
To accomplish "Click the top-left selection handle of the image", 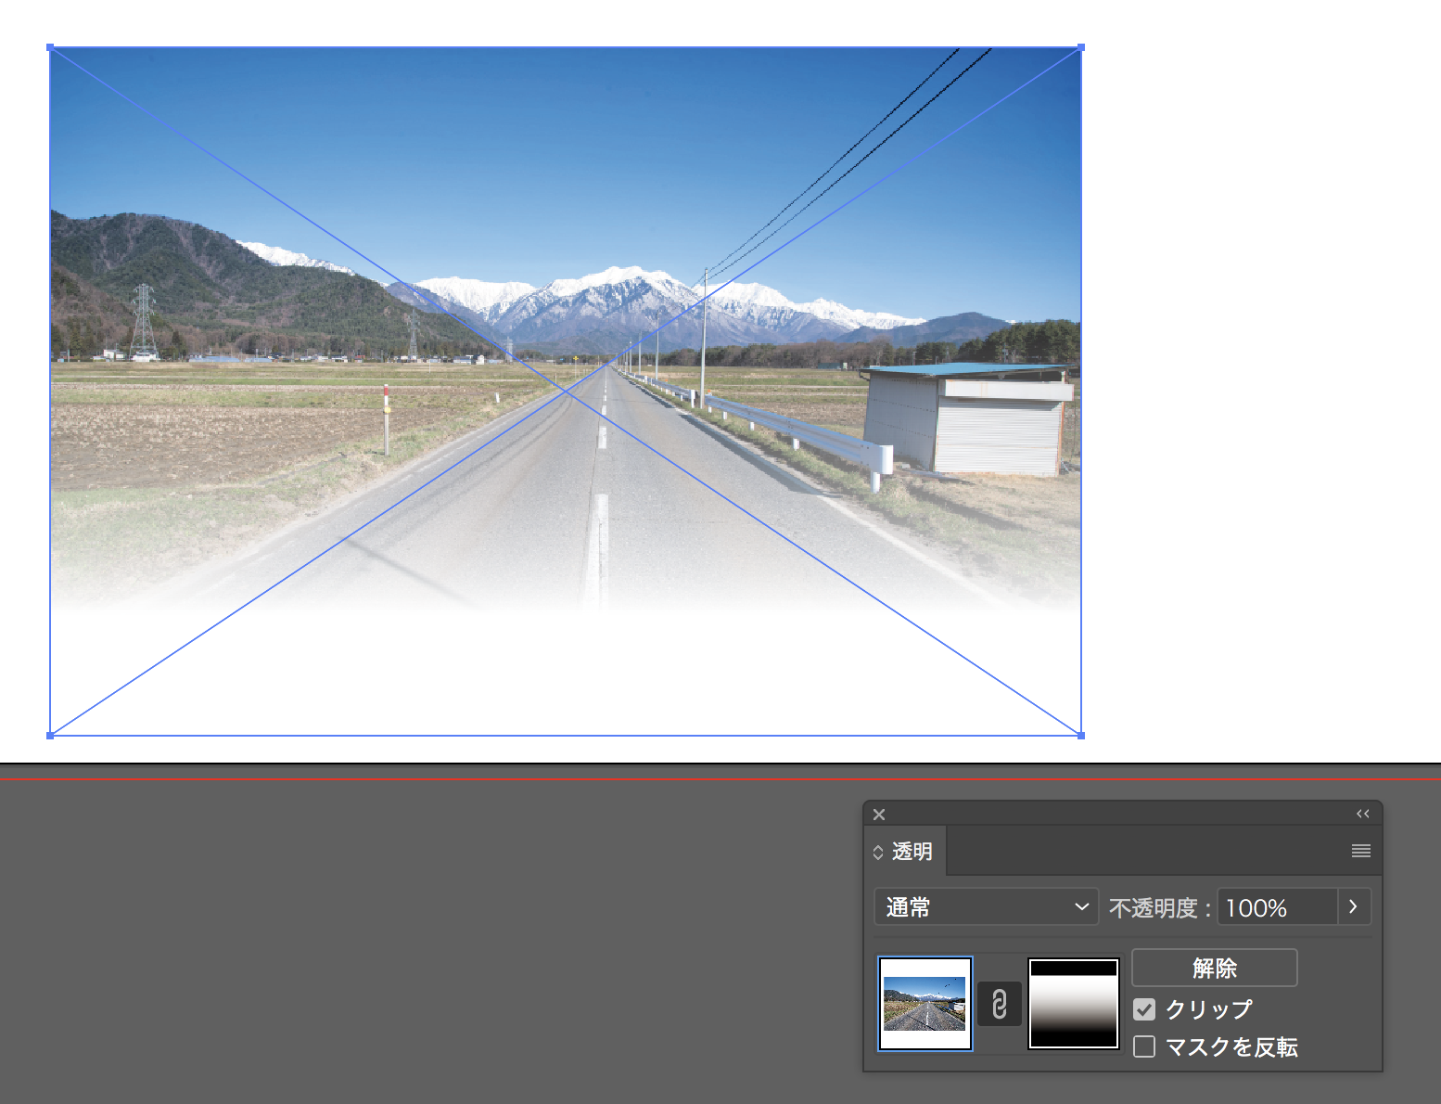I will [50, 47].
